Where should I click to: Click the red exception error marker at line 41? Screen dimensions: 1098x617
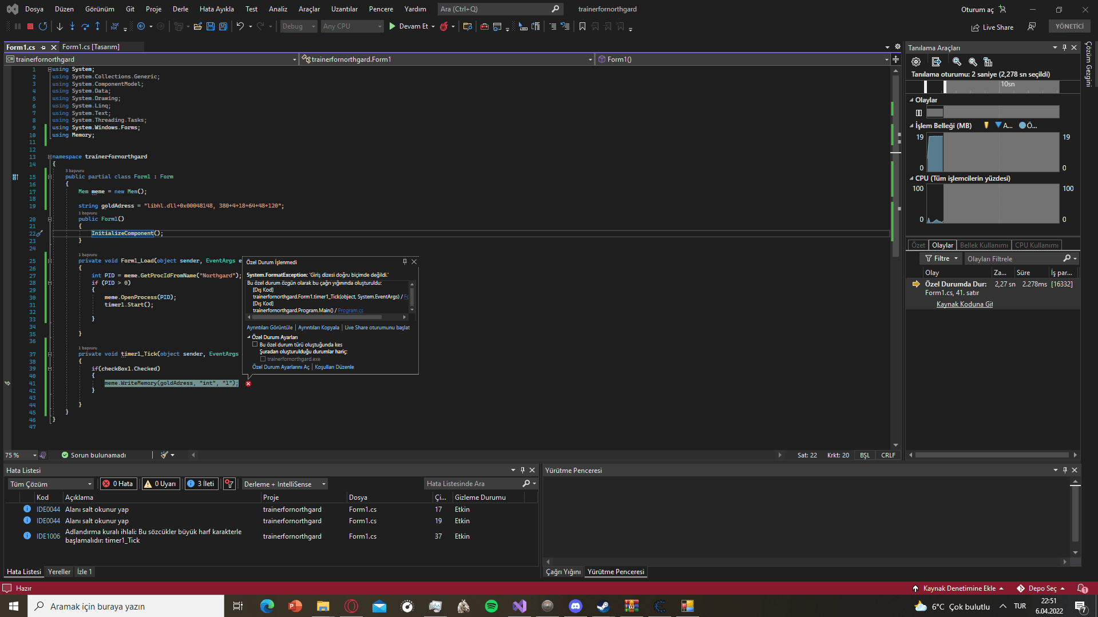[248, 384]
